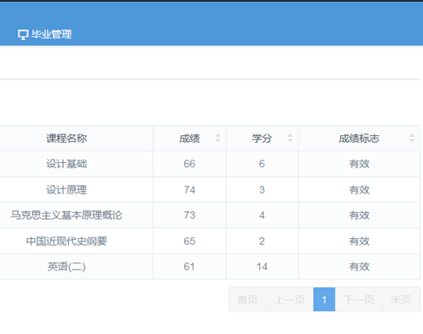The image size is (423, 334).
Task: Select the 马克思主义基本原理概论 course cell
Action: coord(66,215)
